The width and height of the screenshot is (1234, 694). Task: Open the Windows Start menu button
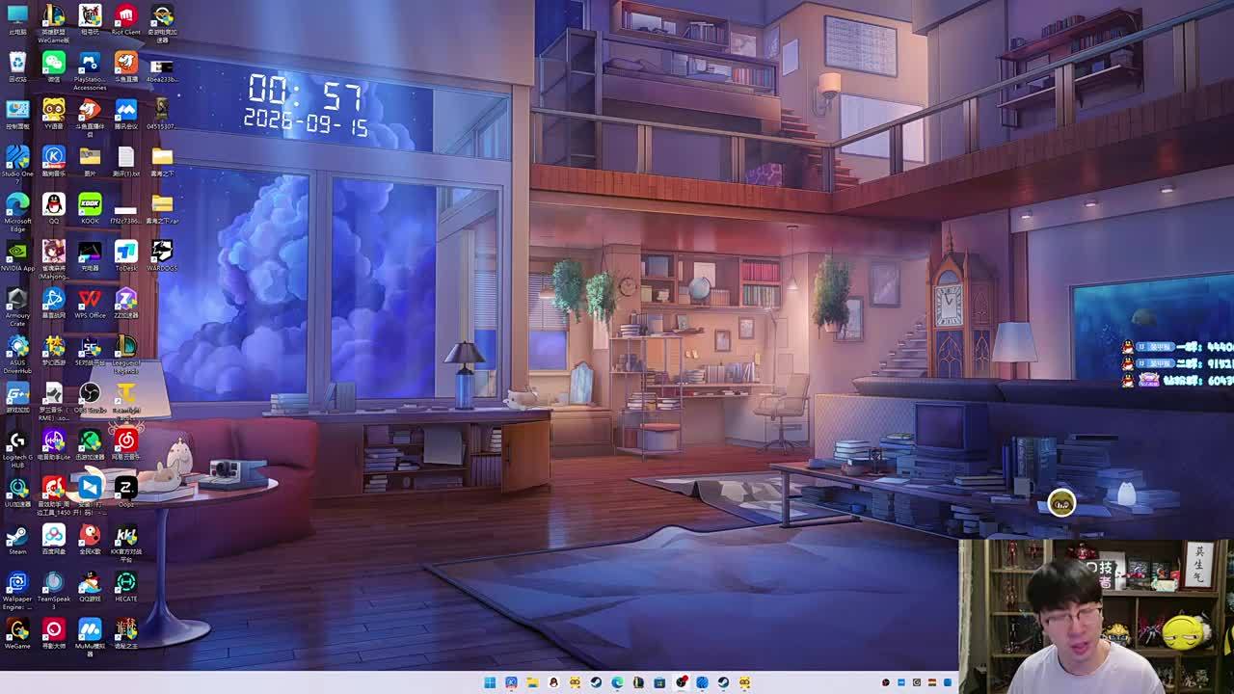tap(490, 682)
